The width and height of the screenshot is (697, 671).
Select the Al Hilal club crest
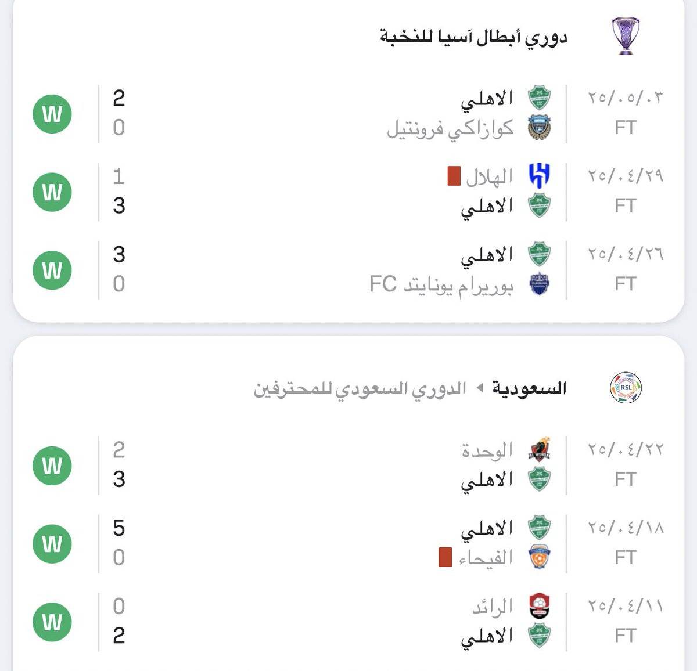[x=539, y=176]
